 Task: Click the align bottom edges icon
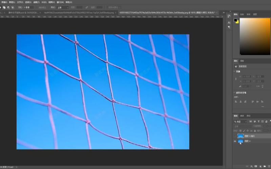coord(262,102)
